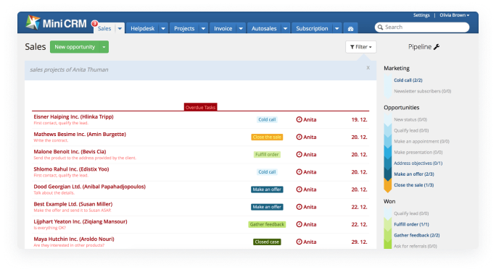This screenshot has height=272, width=496.
Task: Click the search magnifier icon
Action: click(380, 27)
